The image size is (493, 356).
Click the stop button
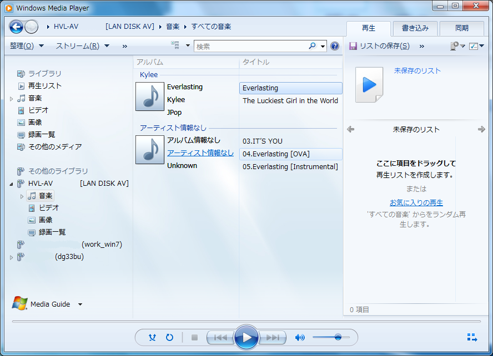[195, 338]
